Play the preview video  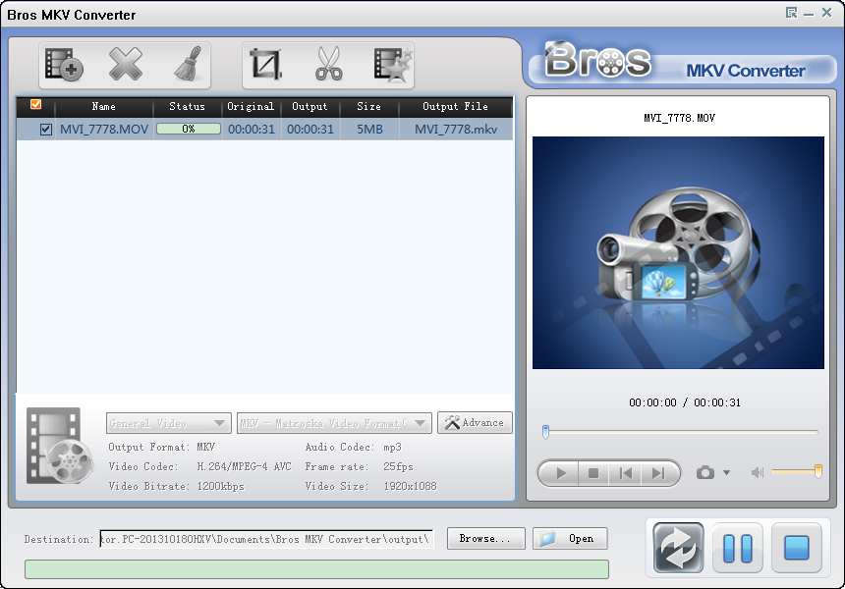560,473
